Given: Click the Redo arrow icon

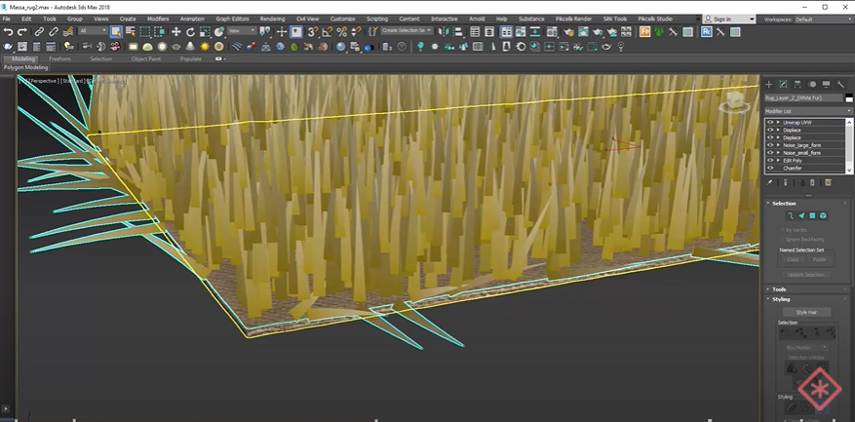Looking at the screenshot, I should 22,32.
